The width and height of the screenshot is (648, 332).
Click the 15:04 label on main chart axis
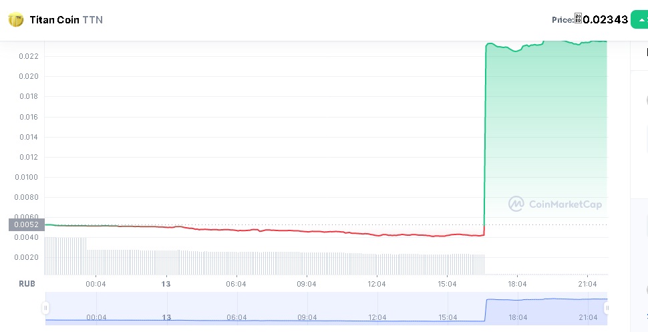point(447,284)
